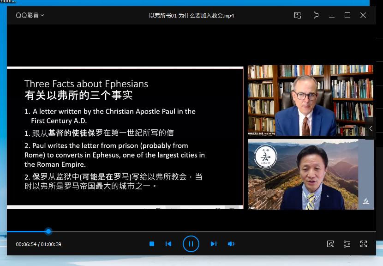Pause the playing video

(191, 244)
